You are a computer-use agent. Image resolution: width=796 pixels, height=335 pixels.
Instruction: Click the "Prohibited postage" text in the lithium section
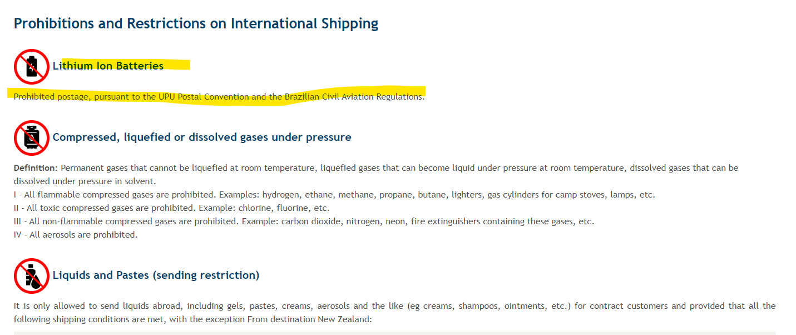click(x=52, y=97)
